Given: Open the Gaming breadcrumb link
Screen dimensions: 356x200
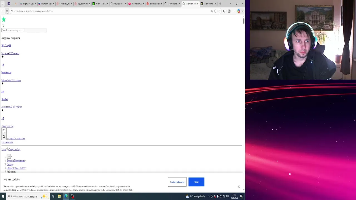Looking at the screenshot, I should click(9, 164).
